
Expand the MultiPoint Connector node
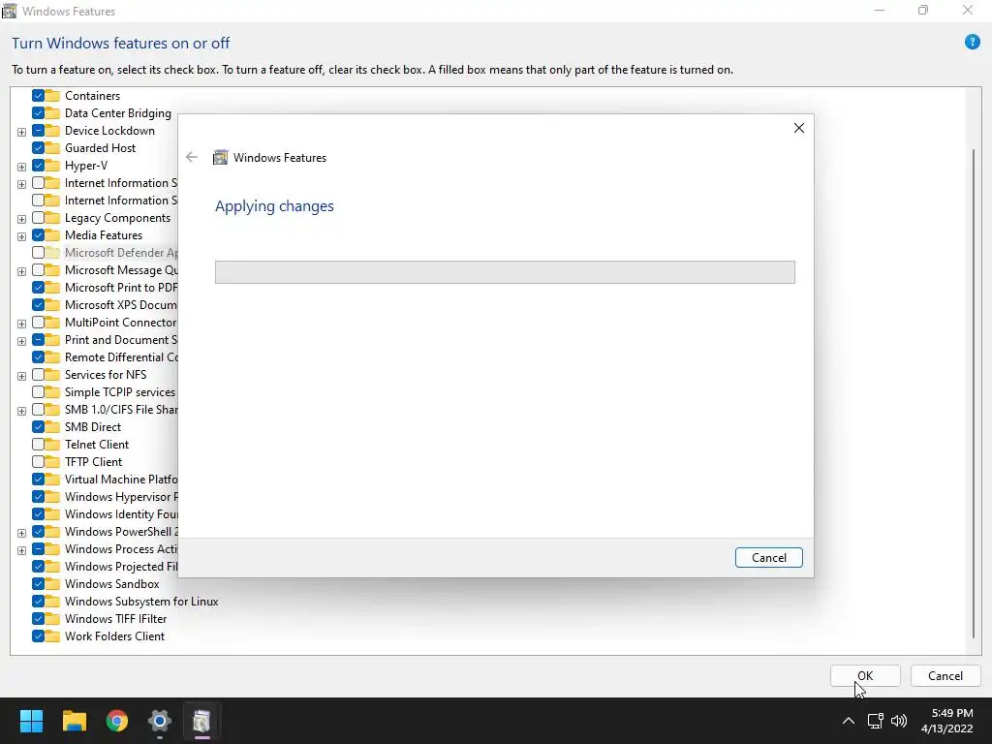21,324
